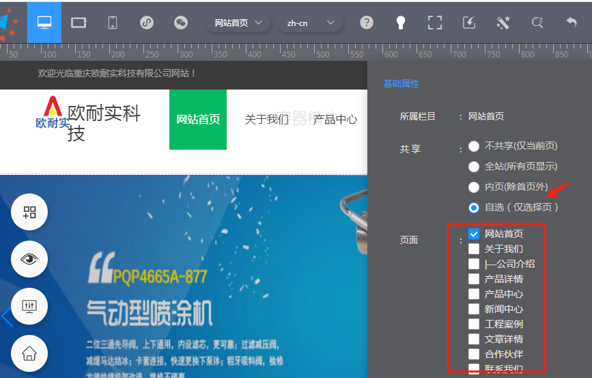Click the 欧耐实 company logo
This screenshot has width=592, height=378.
coord(53,112)
